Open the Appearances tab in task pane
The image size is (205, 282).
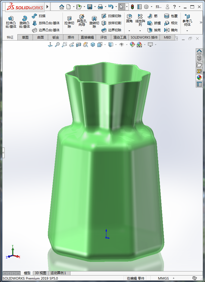[x=199, y=77]
